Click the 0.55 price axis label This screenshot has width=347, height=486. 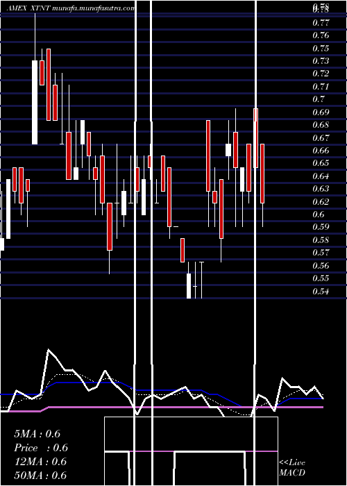(321, 278)
